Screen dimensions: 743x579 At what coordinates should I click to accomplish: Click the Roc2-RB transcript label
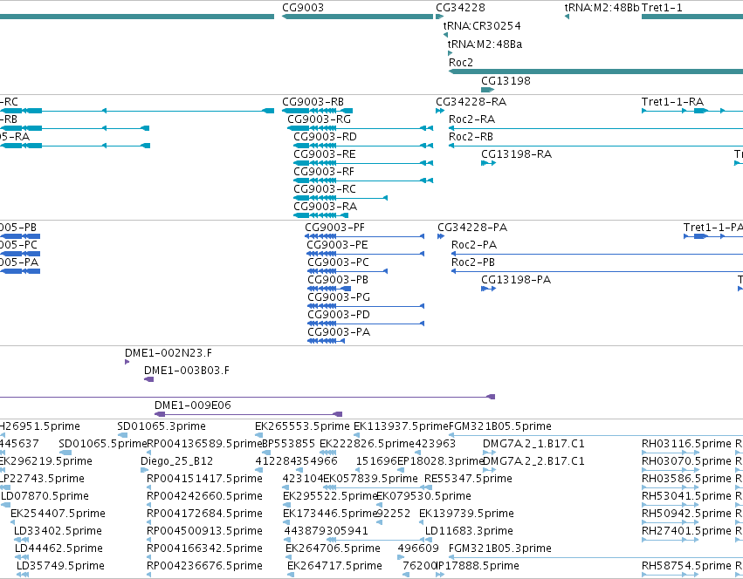click(x=471, y=137)
